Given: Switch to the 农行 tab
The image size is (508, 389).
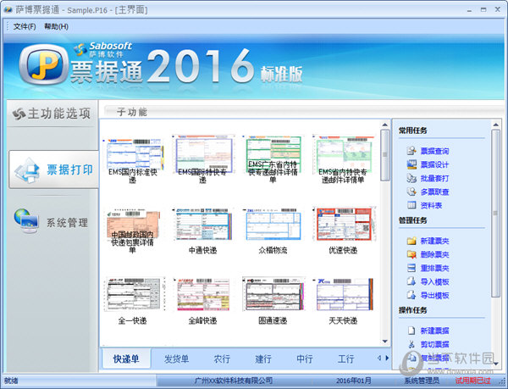Looking at the screenshot, I should tap(222, 358).
